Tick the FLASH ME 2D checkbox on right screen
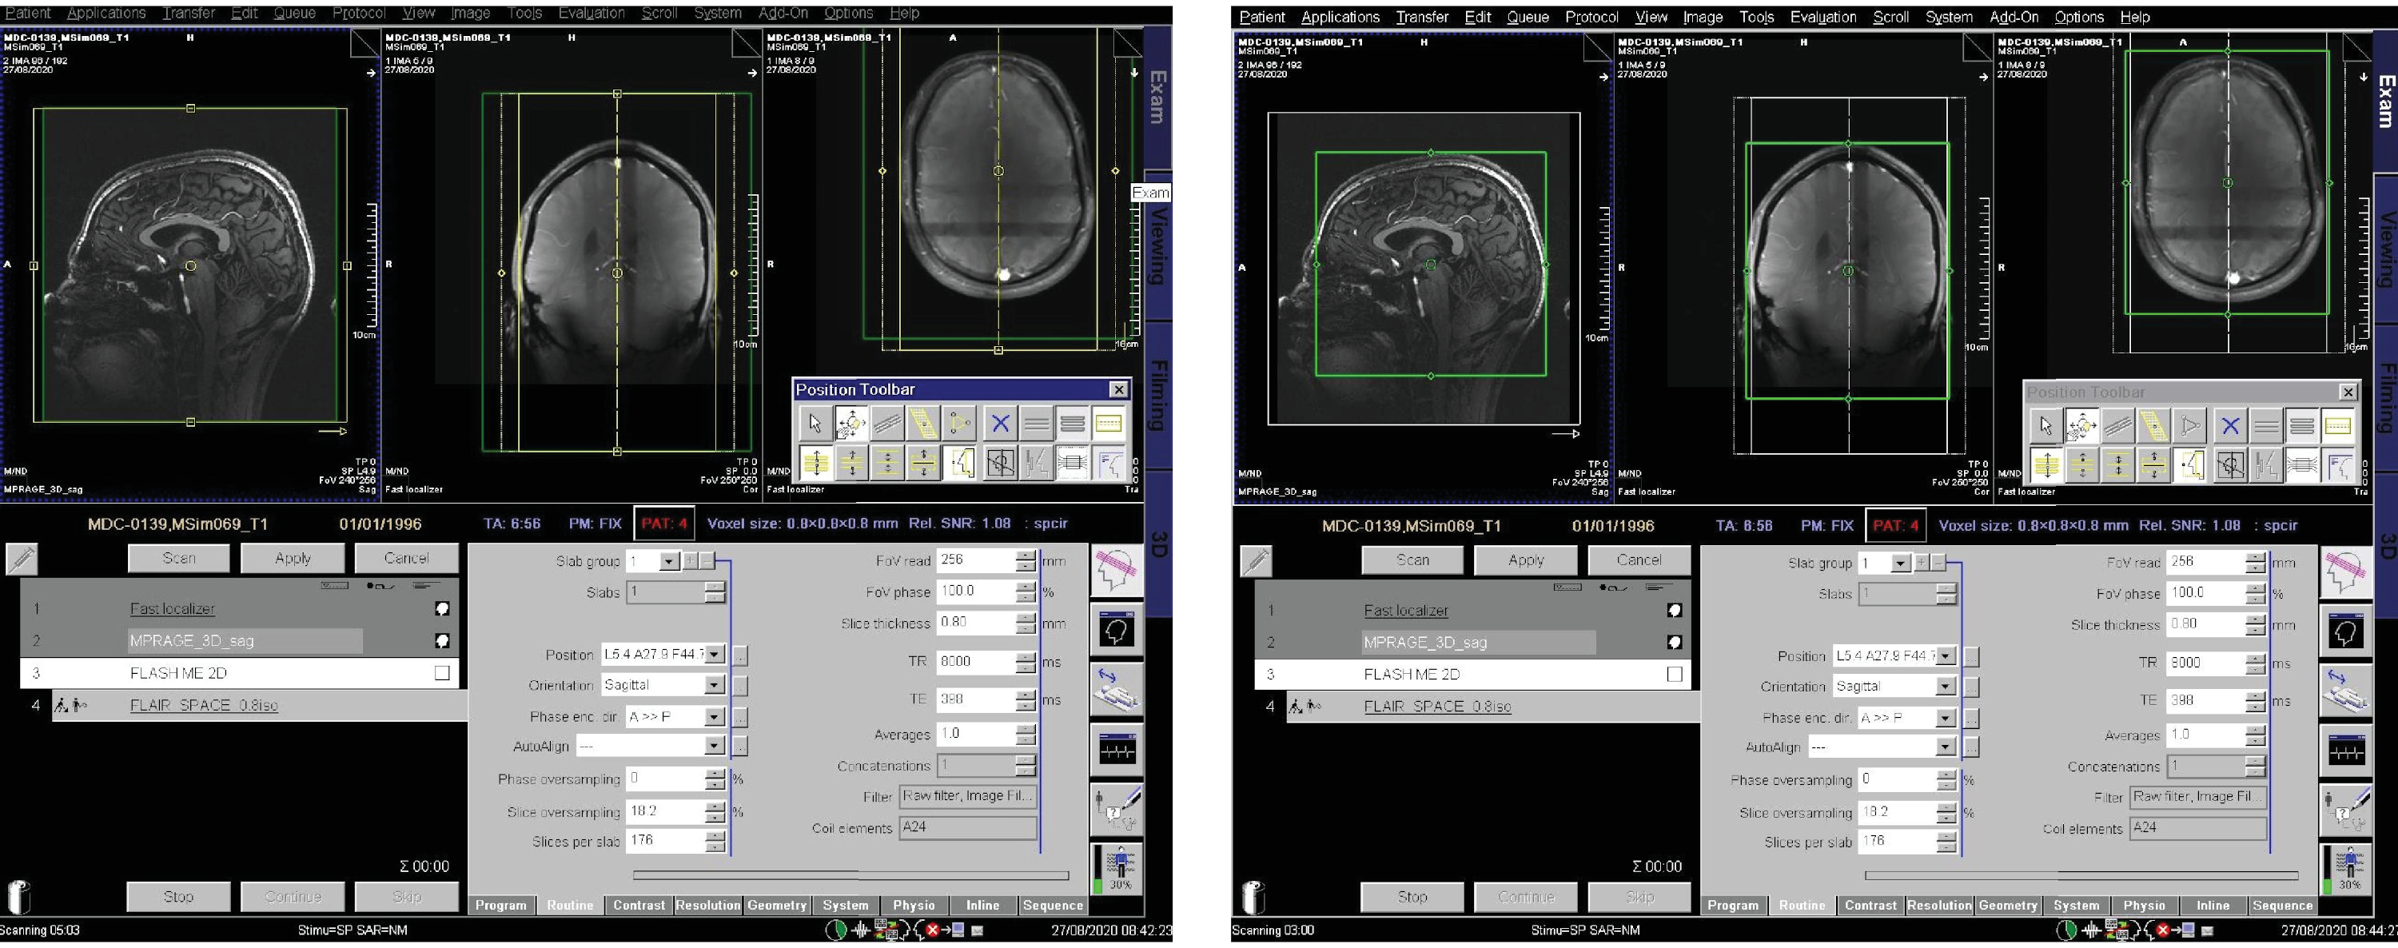Viewport: 2398px width, 948px height. click(1675, 674)
